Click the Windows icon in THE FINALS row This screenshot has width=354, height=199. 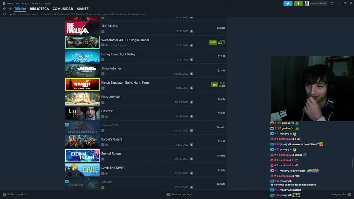point(103,31)
